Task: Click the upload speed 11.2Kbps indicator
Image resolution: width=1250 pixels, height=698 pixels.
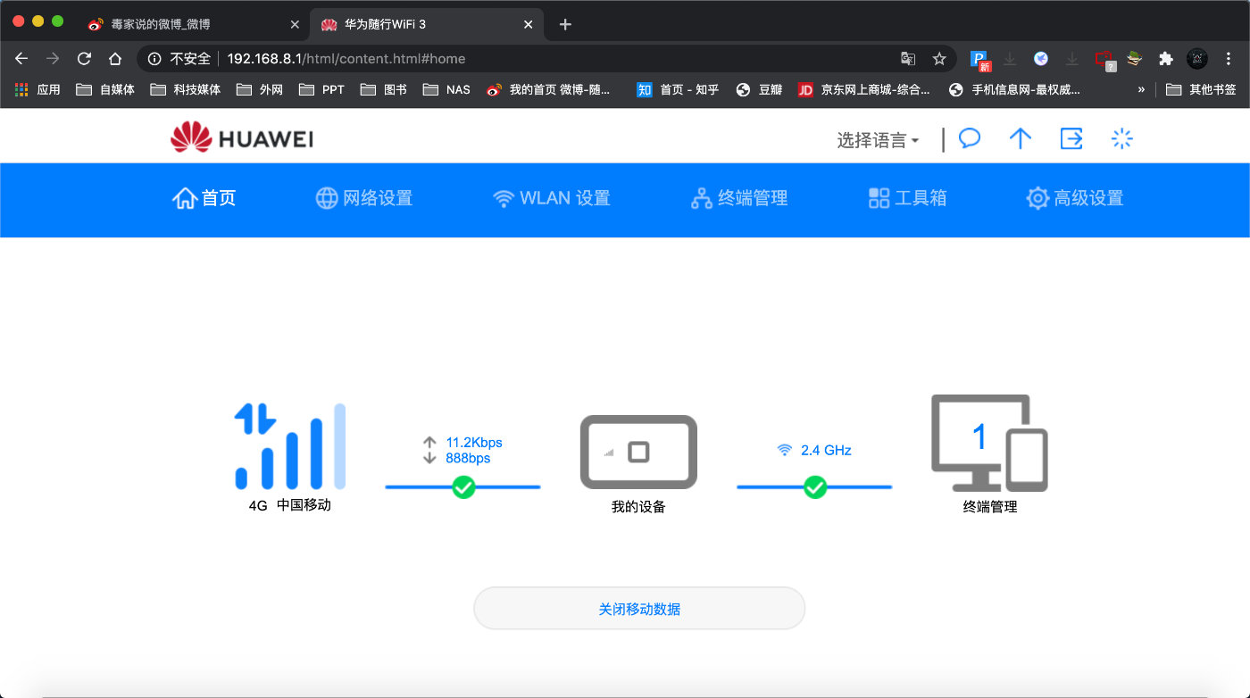Action: pyautogui.click(x=473, y=442)
